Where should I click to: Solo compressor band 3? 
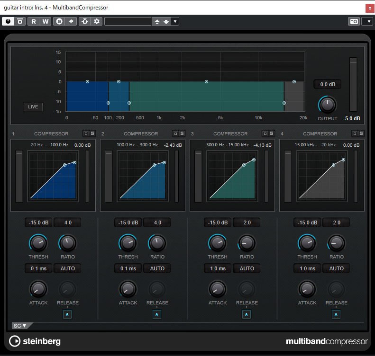[272, 133]
